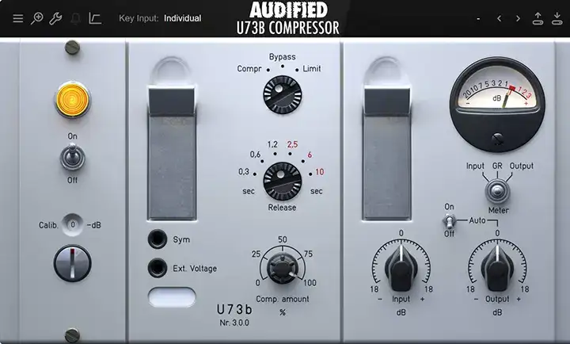570x344 pixels.
Task: Select the Limit mode dot
Action: [297, 70]
